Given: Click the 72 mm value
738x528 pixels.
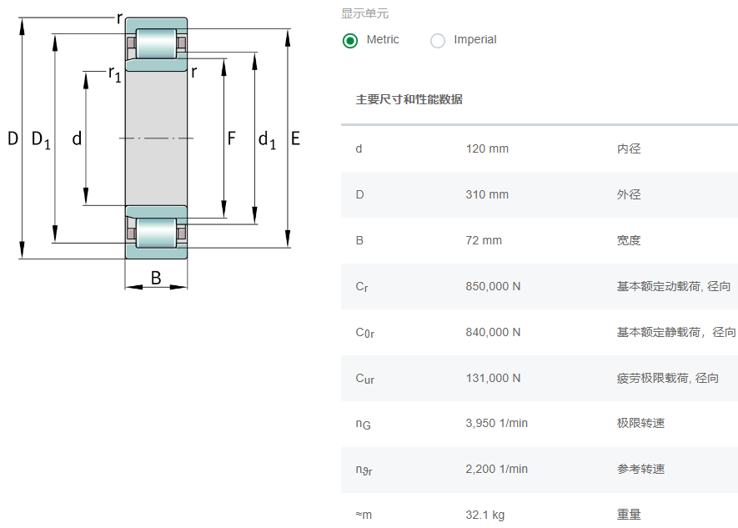Looking at the screenshot, I should coord(484,240).
